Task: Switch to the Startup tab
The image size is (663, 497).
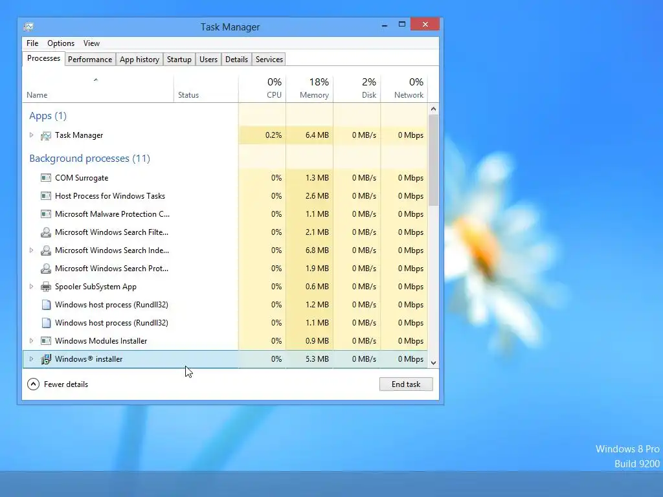Action: (x=179, y=60)
